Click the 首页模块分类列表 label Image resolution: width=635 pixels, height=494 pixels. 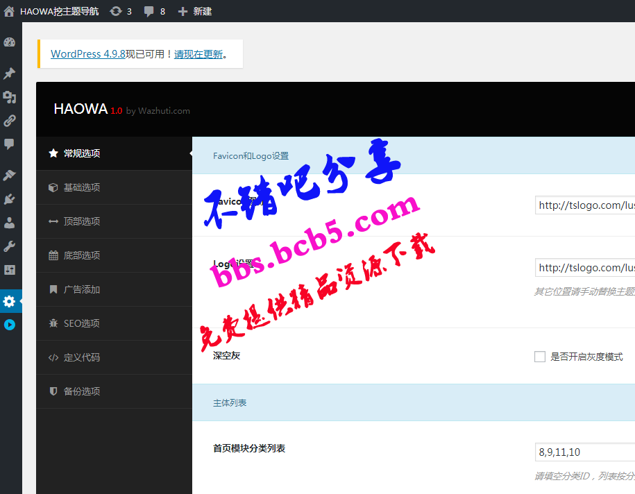tap(249, 448)
